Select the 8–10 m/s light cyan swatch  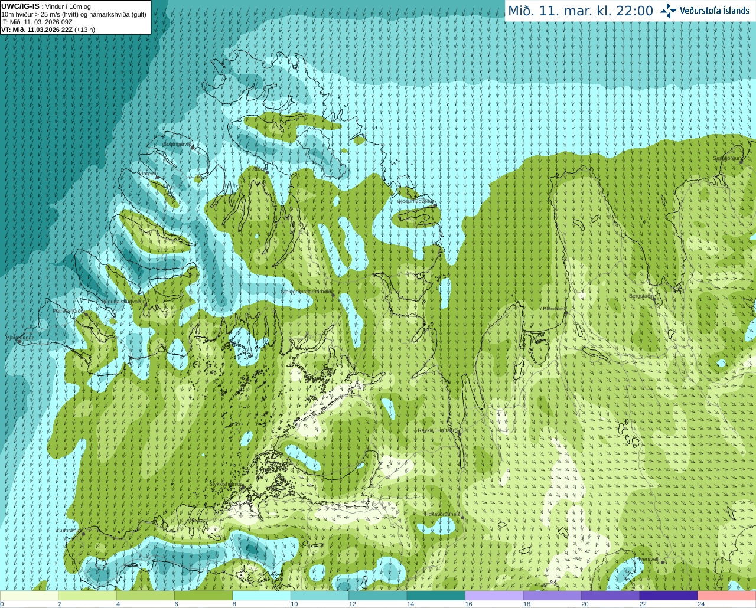[x=262, y=596]
